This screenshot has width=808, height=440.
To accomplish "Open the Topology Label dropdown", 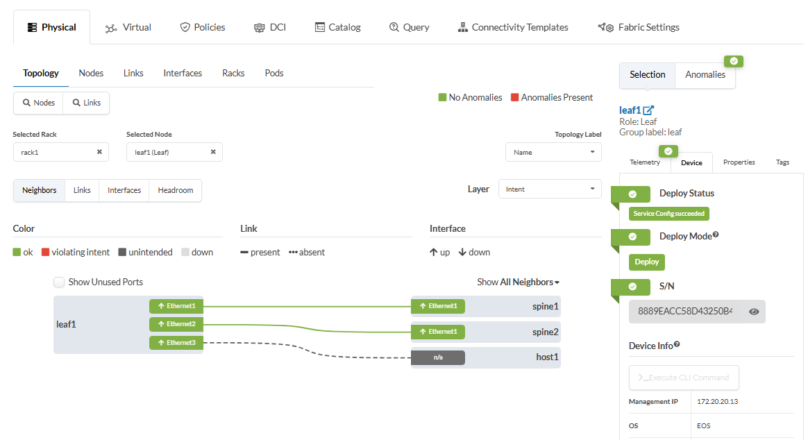I will click(553, 152).
